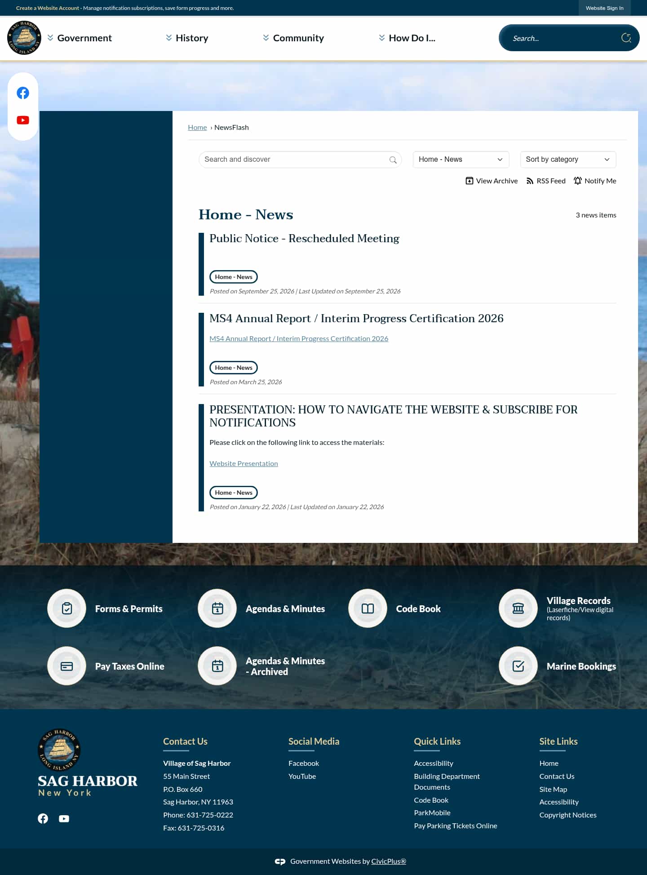
Task: Expand the How Do I... menu
Action: pos(407,38)
